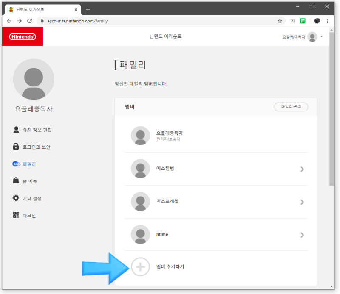
Task: Open Chrome's three-dot menu
Action: click(327, 20)
